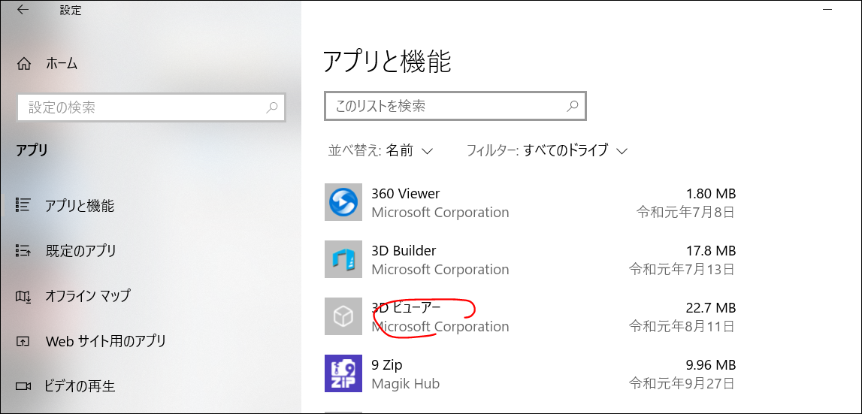This screenshot has width=862, height=414.
Task: Open オフライン マップ page in sidebar
Action: point(88,296)
